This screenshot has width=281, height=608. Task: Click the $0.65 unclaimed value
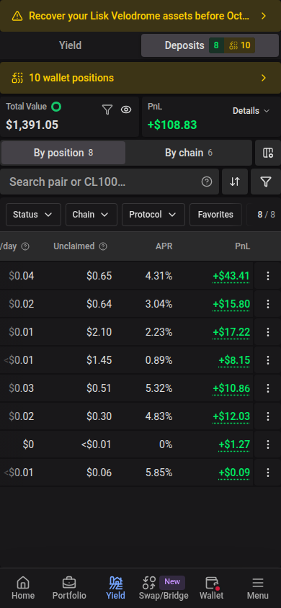(99, 276)
